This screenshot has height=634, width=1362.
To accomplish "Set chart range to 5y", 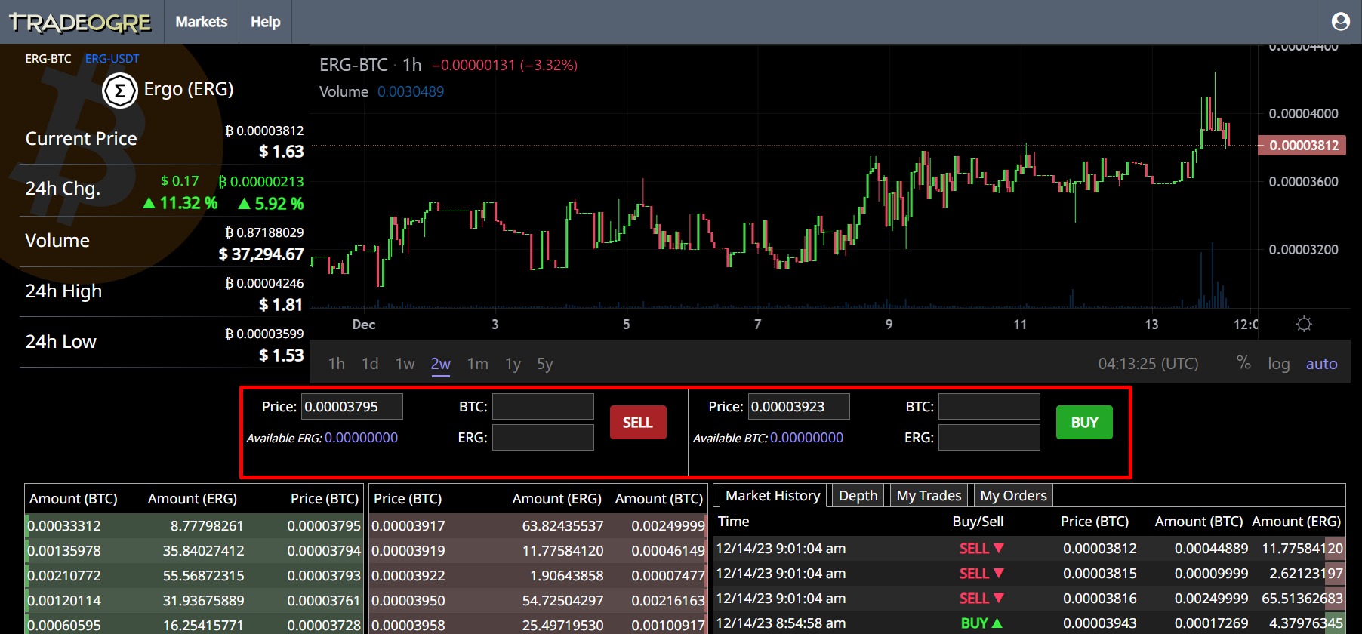I will [545, 364].
